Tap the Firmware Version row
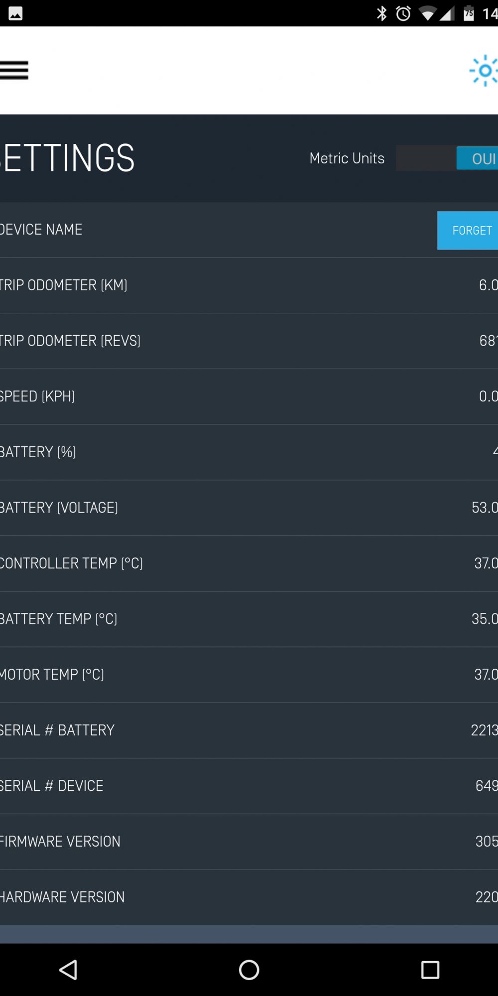The image size is (498, 996). coord(249,842)
